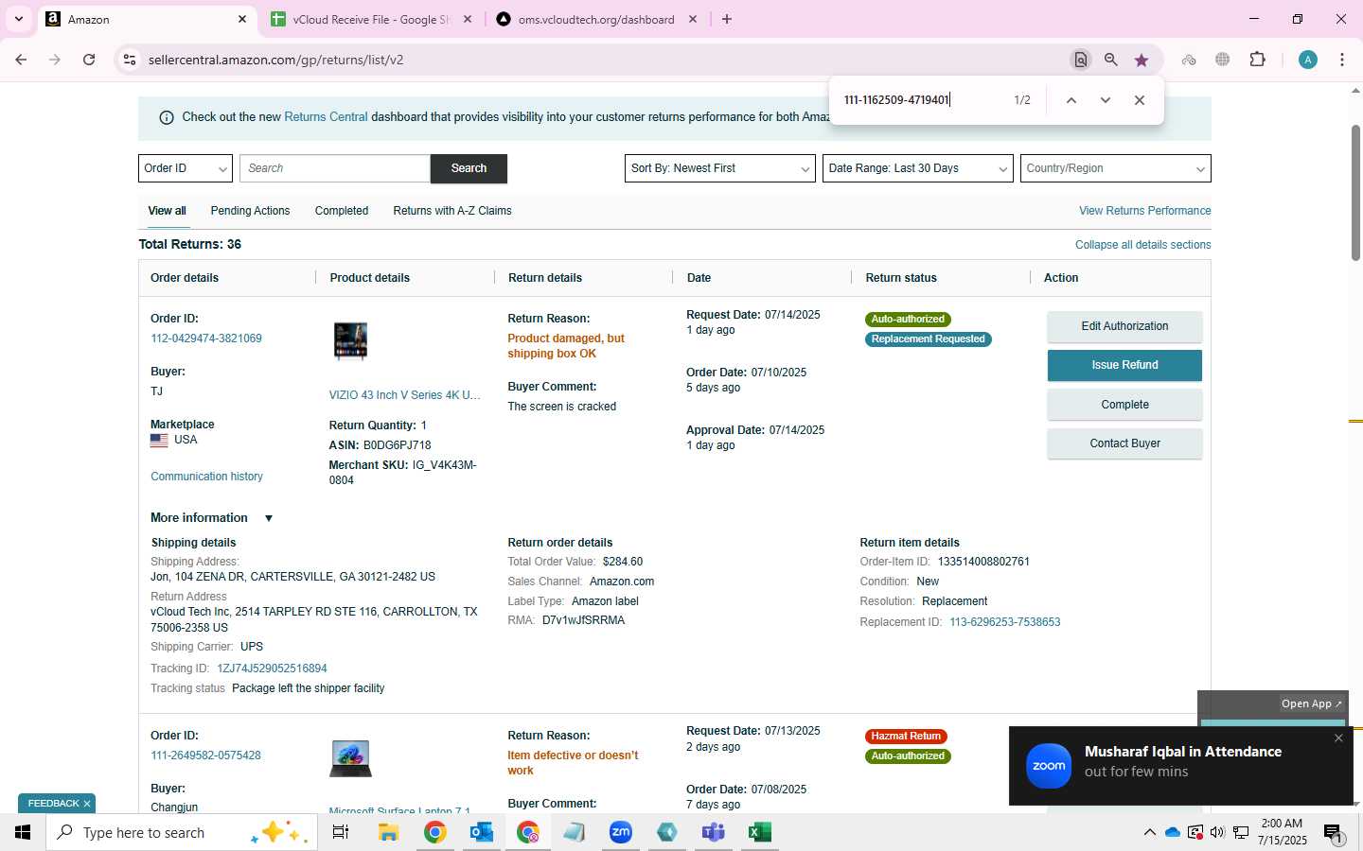Click the browser forward arrow
Viewport: 1363px width, 851px height.
[55, 60]
